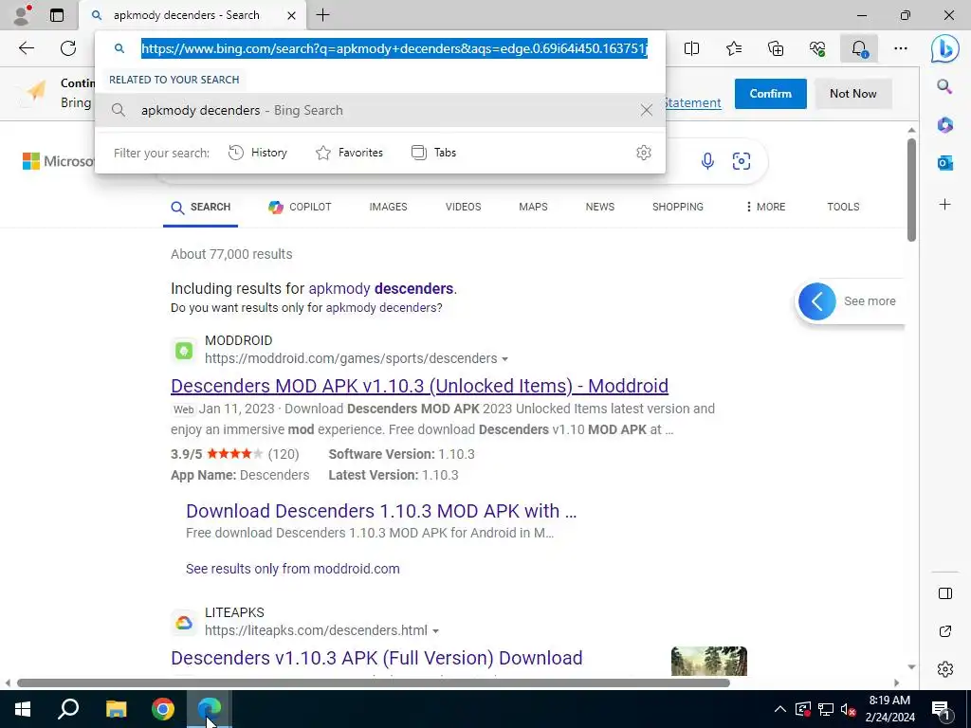Viewport: 971px width, 728px height.
Task: Open the LiteAPKs result thumbnail image
Action: 709,661
